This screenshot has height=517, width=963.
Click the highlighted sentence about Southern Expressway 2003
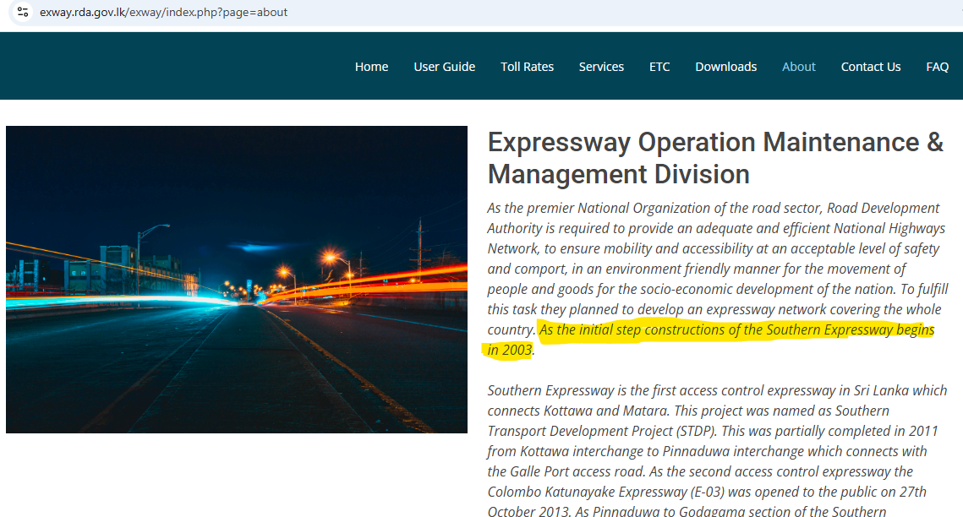coord(710,339)
